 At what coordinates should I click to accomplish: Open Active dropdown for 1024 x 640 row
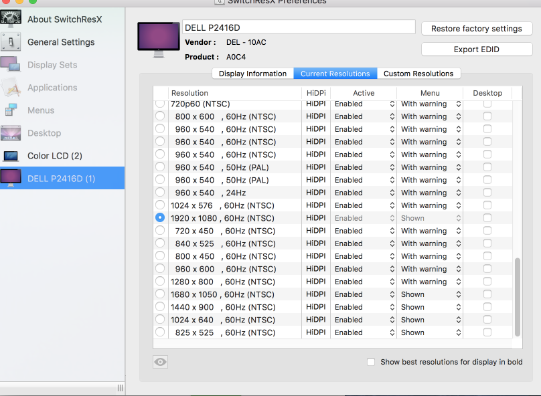click(364, 320)
